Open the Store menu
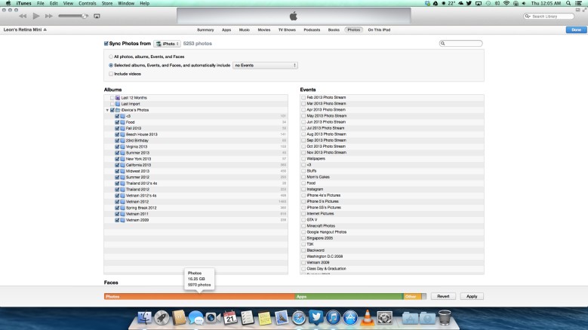This screenshot has width=588, height=330. tap(107, 3)
